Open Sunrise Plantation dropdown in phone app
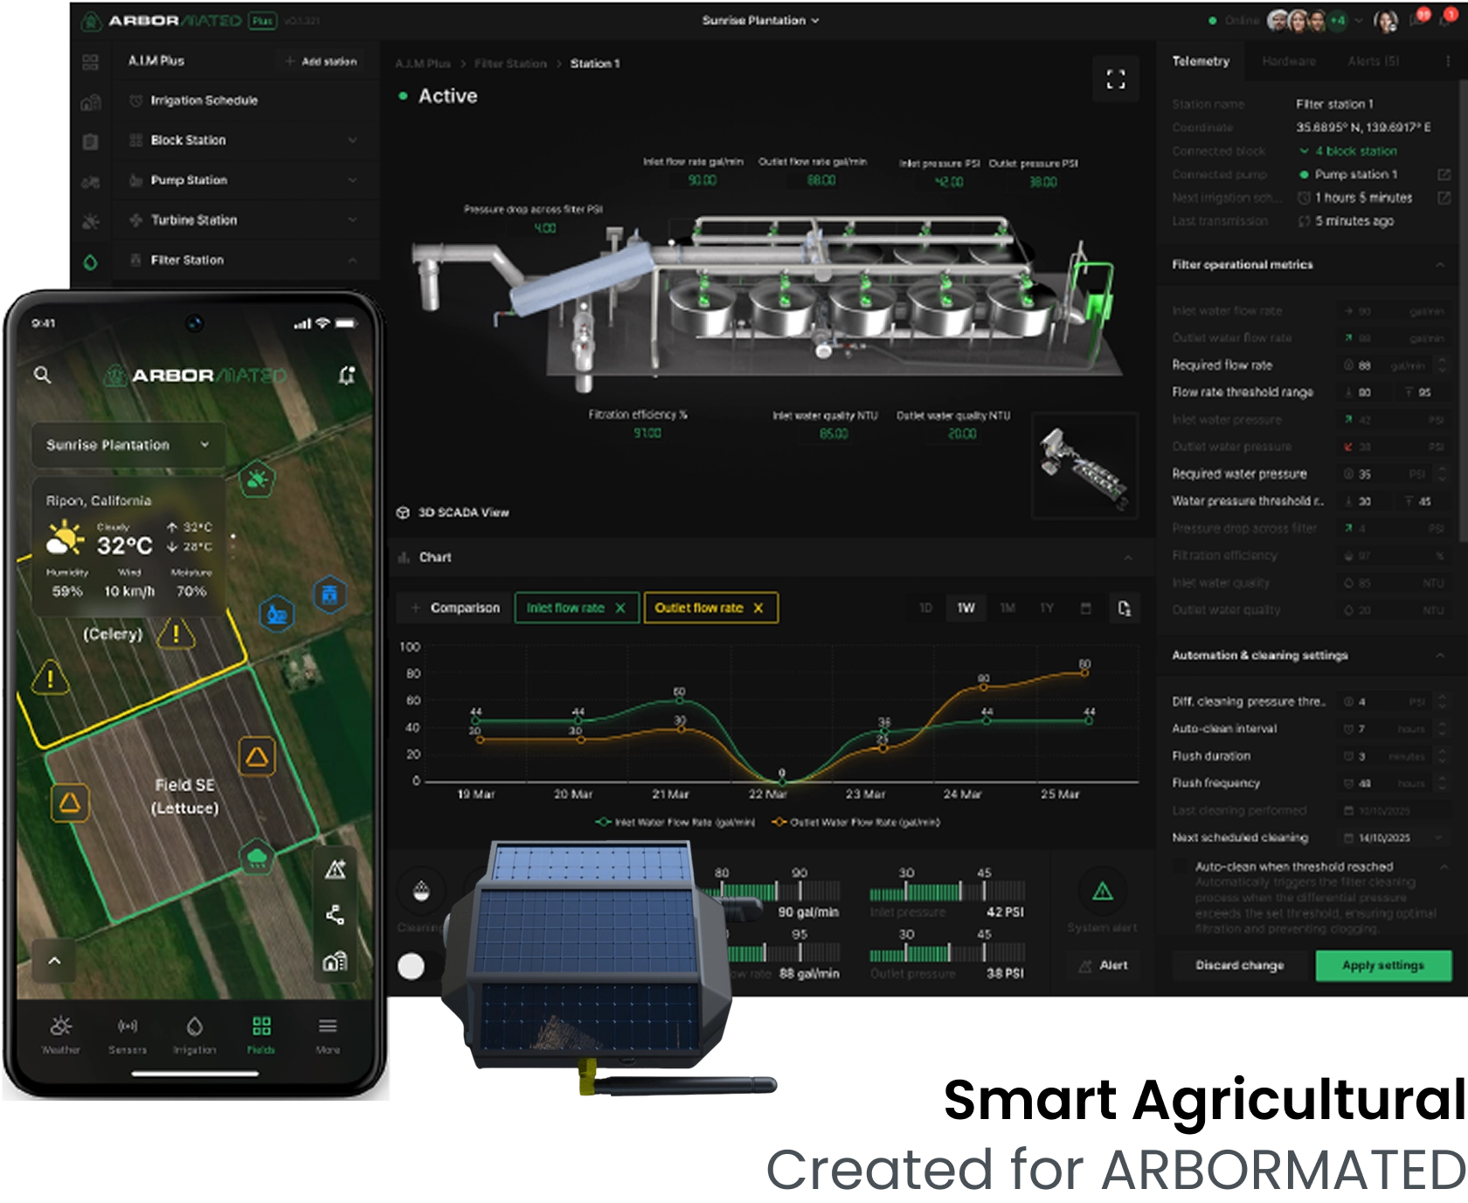 pyautogui.click(x=128, y=445)
